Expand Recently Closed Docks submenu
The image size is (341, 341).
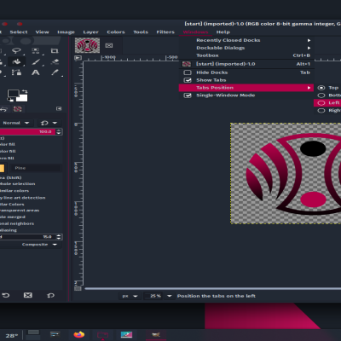[246, 40]
